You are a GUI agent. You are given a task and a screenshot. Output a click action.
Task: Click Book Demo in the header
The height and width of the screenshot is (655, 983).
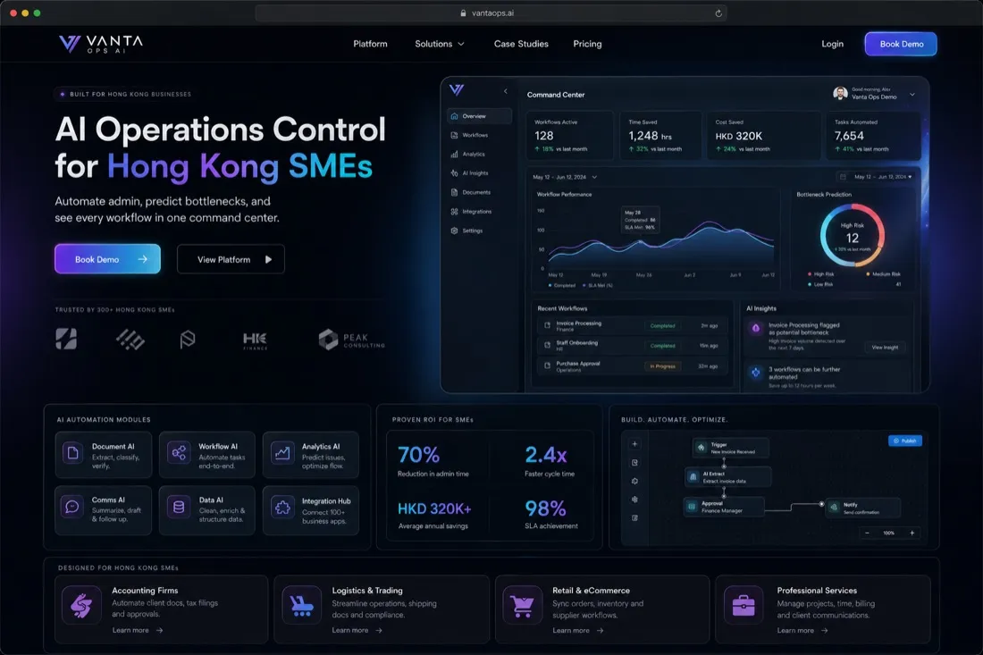pos(901,44)
